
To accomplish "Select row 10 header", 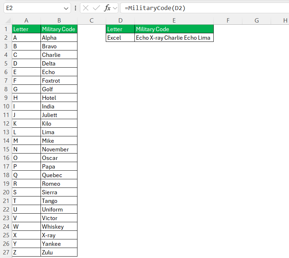I will pos(6,106).
